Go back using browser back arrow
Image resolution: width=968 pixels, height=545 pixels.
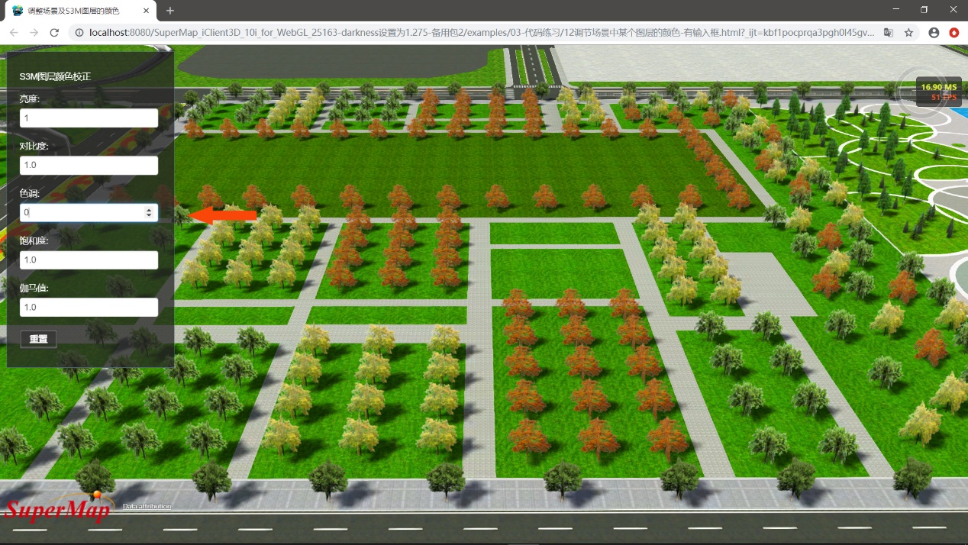tap(14, 33)
